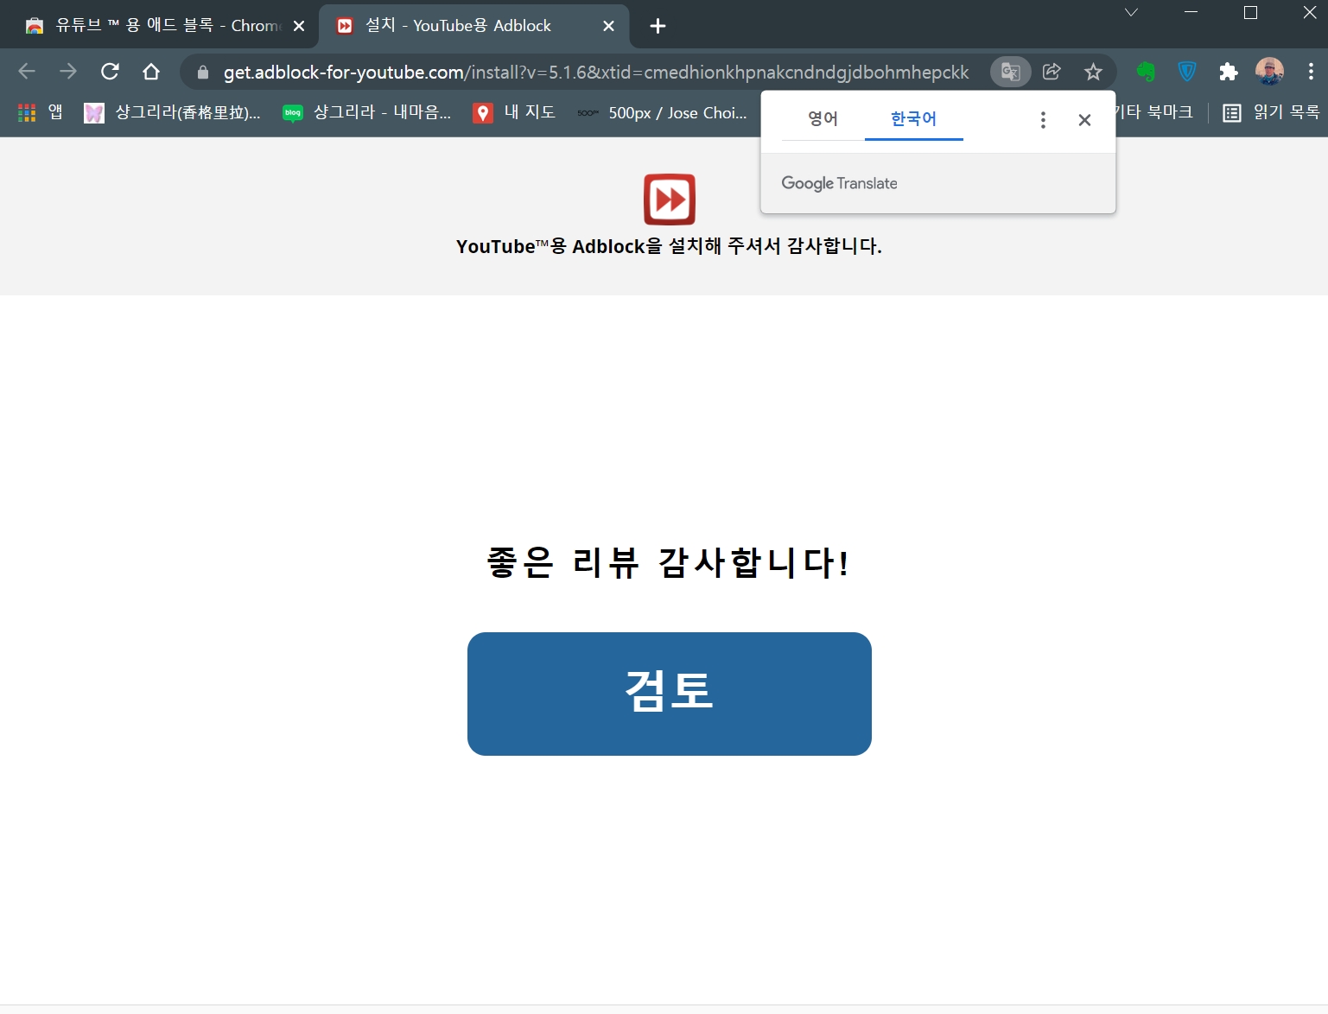This screenshot has height=1014, width=1328.
Task: Open the 내 지도 bookmark
Action: [514, 112]
